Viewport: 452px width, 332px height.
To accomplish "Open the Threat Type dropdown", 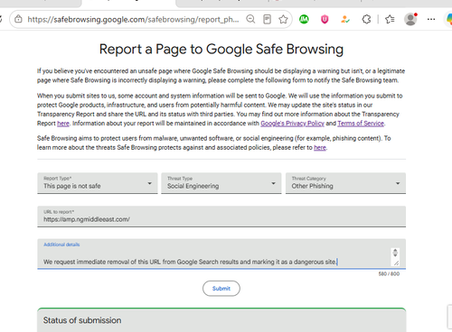I will (221, 183).
